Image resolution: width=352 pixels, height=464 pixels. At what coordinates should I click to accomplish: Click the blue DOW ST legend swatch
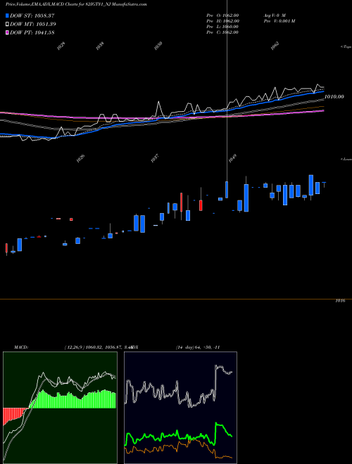[x=7, y=15]
